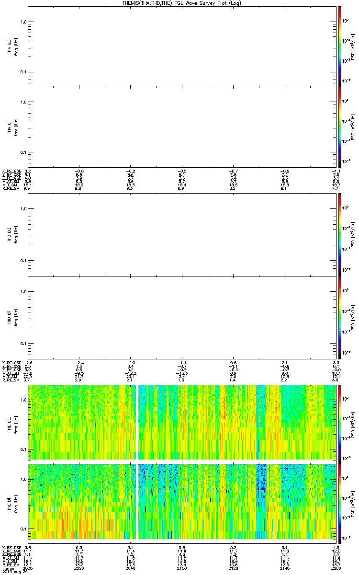
Task: Click the bottom time tick label '2100'
Action: 181,568
